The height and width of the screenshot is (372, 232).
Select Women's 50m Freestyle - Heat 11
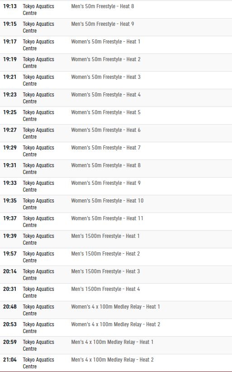pyautogui.click(x=107, y=218)
